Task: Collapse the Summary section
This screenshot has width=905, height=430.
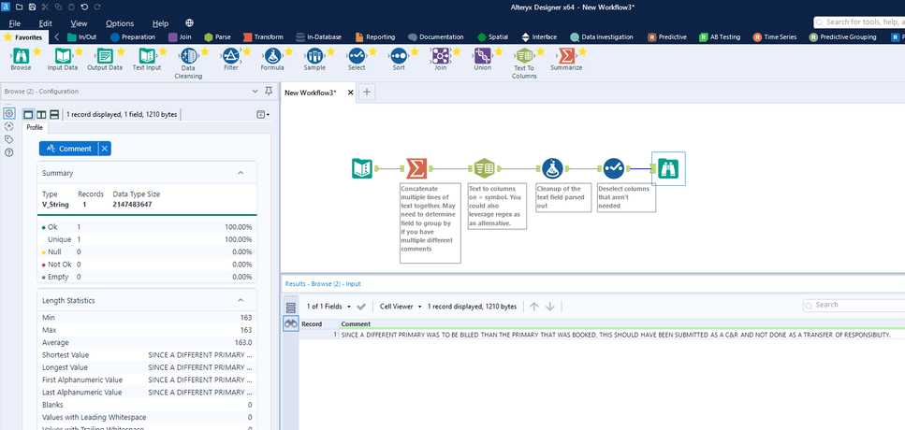Action: tap(241, 173)
